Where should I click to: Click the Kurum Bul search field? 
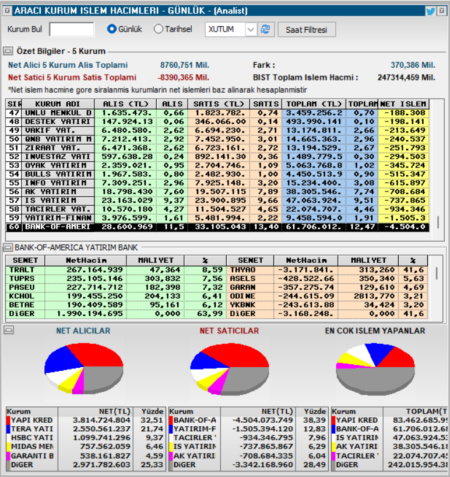[x=72, y=29]
